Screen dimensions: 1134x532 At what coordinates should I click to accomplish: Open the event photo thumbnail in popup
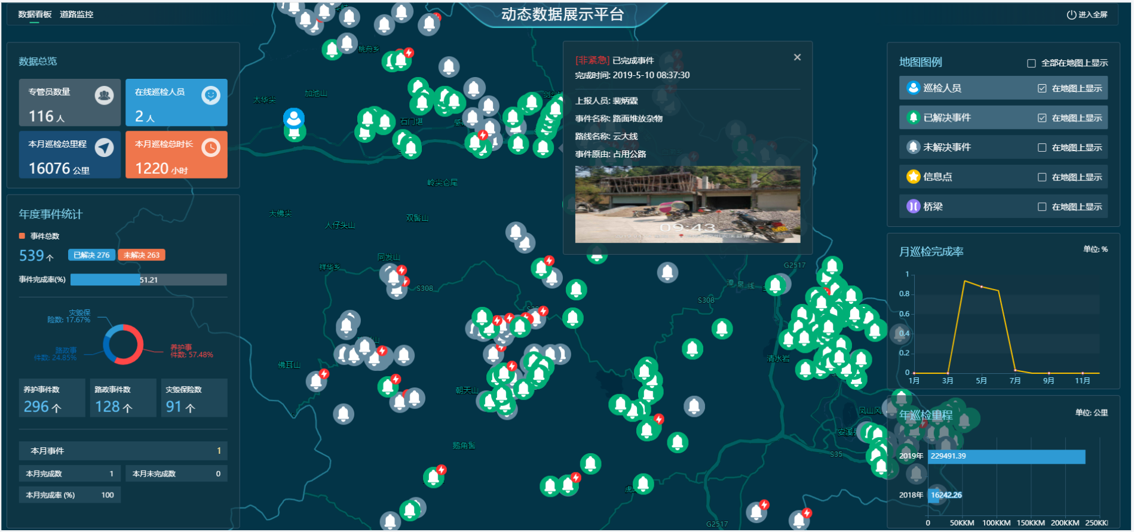(x=687, y=204)
